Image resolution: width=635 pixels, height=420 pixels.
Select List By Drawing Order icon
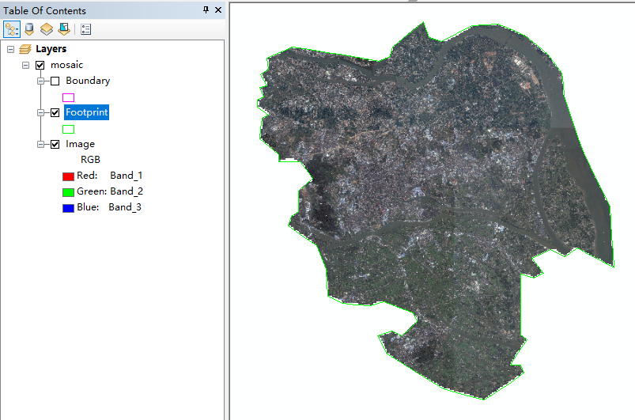pyautogui.click(x=12, y=29)
